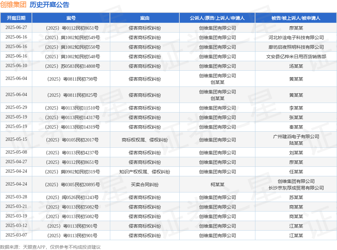The image size is (337, 250).
Task: Select case number 闽0526民初1243号
Action: coord(72,197)
